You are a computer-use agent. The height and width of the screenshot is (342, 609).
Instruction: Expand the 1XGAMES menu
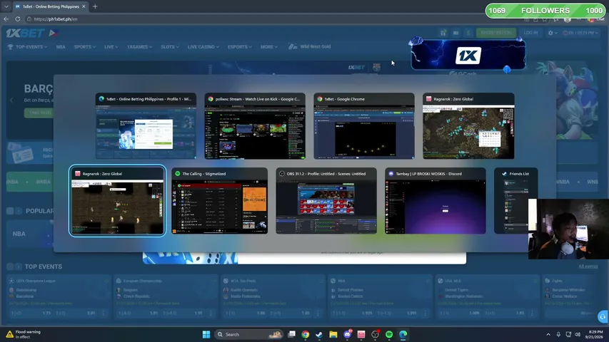pos(139,47)
